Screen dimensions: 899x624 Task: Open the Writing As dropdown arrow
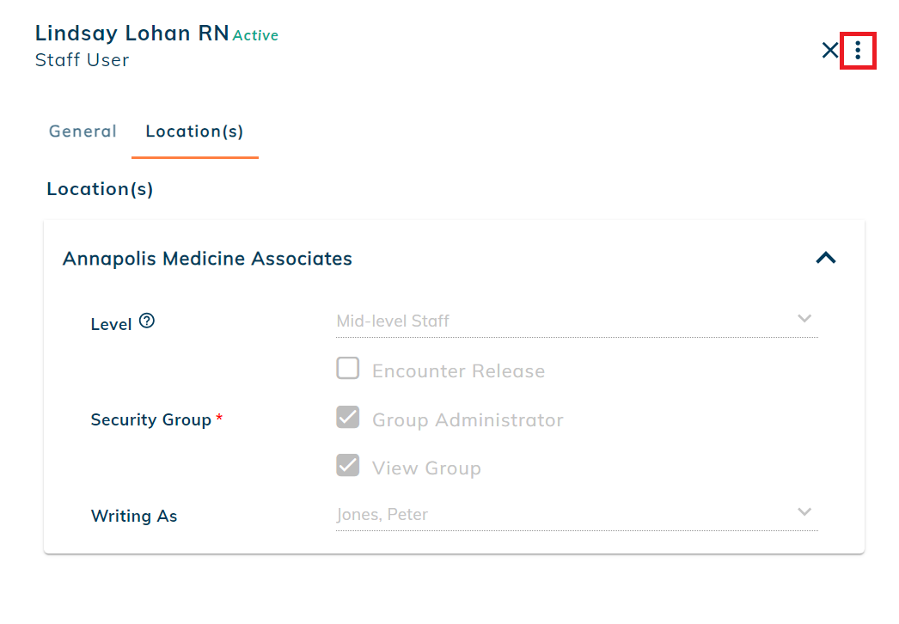click(804, 511)
